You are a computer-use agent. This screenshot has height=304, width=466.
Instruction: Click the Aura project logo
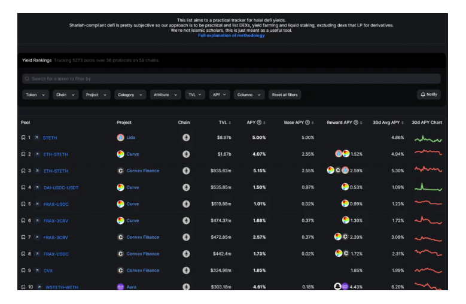(x=120, y=287)
